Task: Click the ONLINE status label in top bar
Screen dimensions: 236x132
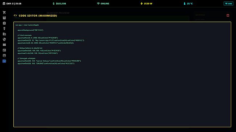Action: coord(105,4)
